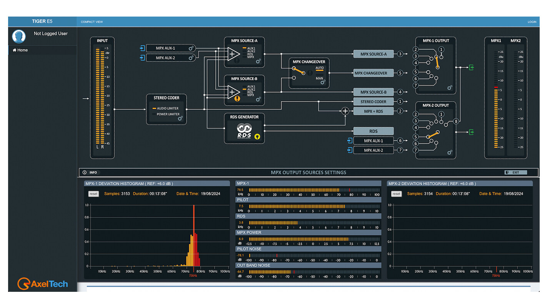Set MPX Changeover to MAN mode

[x=319, y=78]
